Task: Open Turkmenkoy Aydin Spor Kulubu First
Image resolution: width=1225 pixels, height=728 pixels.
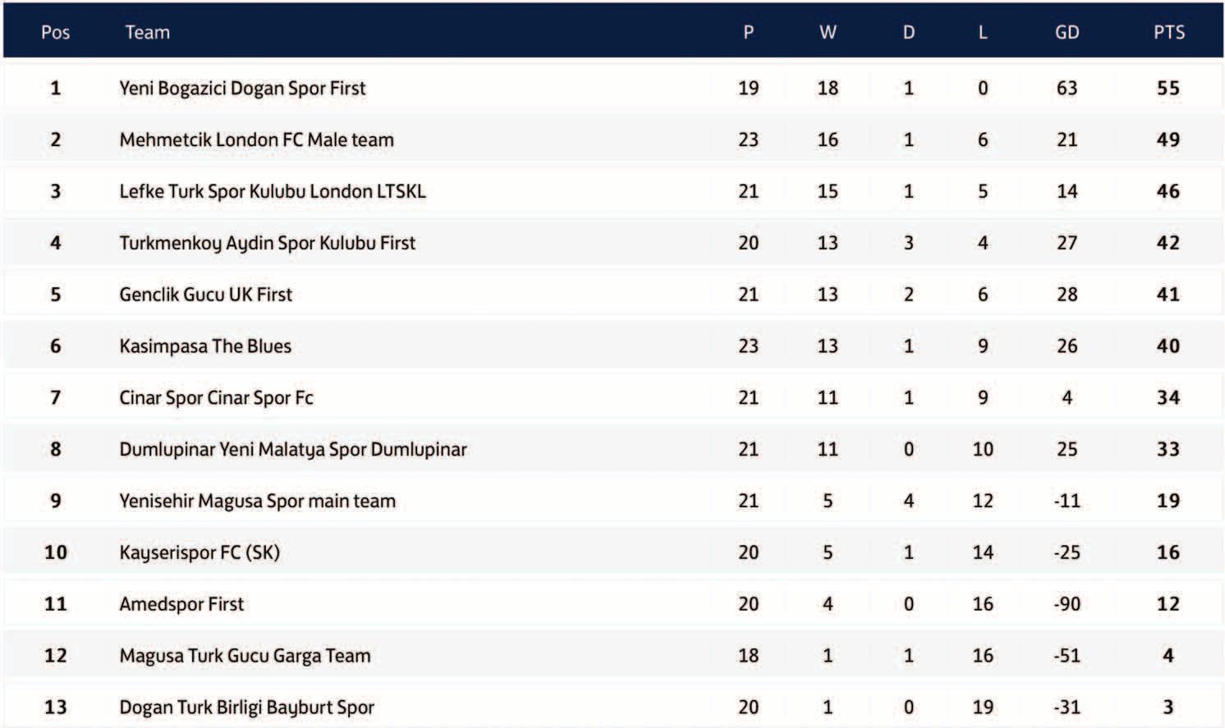Action: point(267,243)
